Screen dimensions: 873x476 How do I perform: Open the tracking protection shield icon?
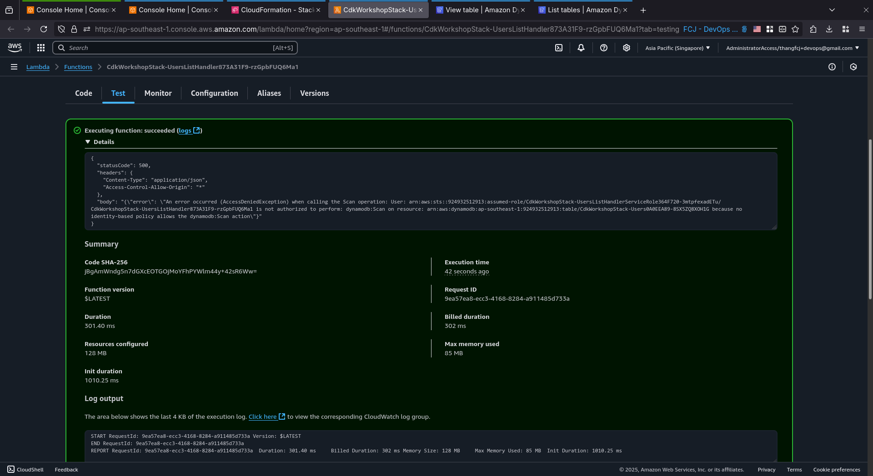(61, 29)
